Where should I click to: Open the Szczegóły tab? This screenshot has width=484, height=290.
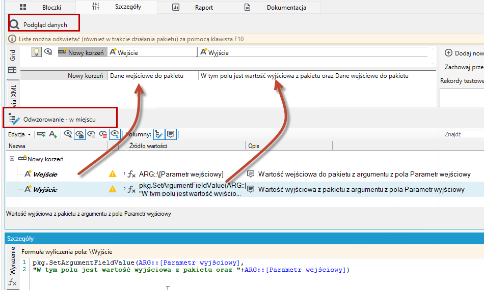coord(116,7)
